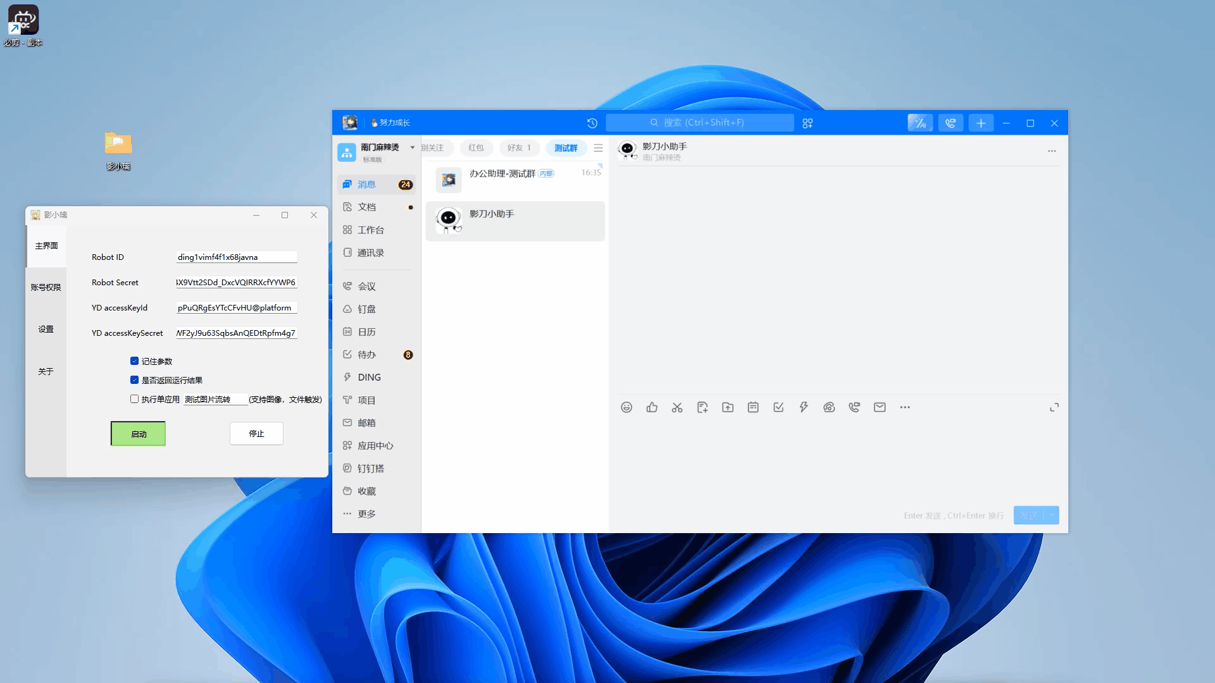Click the lightning DING icon in toolbar
Viewport: 1215px width, 683px height.
tap(804, 407)
